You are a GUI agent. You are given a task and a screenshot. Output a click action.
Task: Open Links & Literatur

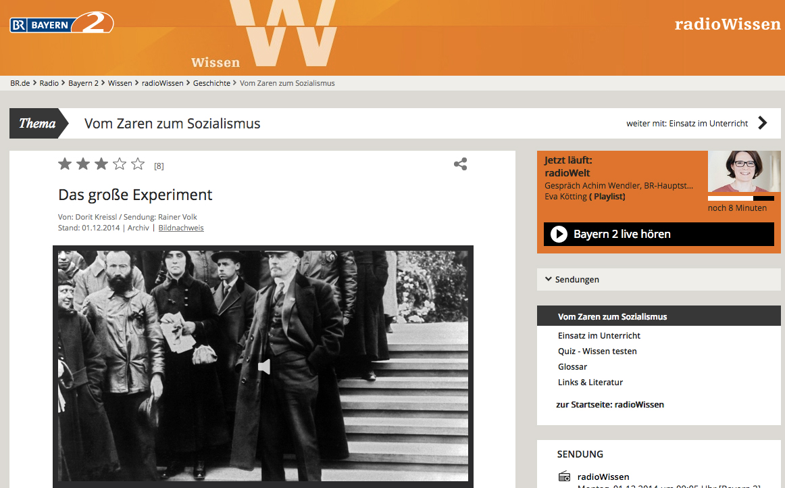(x=590, y=383)
